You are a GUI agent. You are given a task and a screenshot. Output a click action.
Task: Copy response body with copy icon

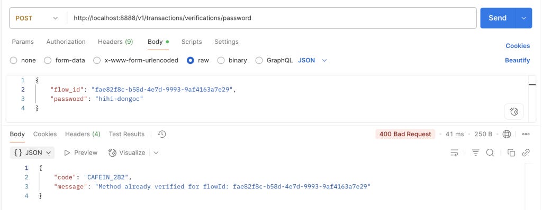click(511, 153)
